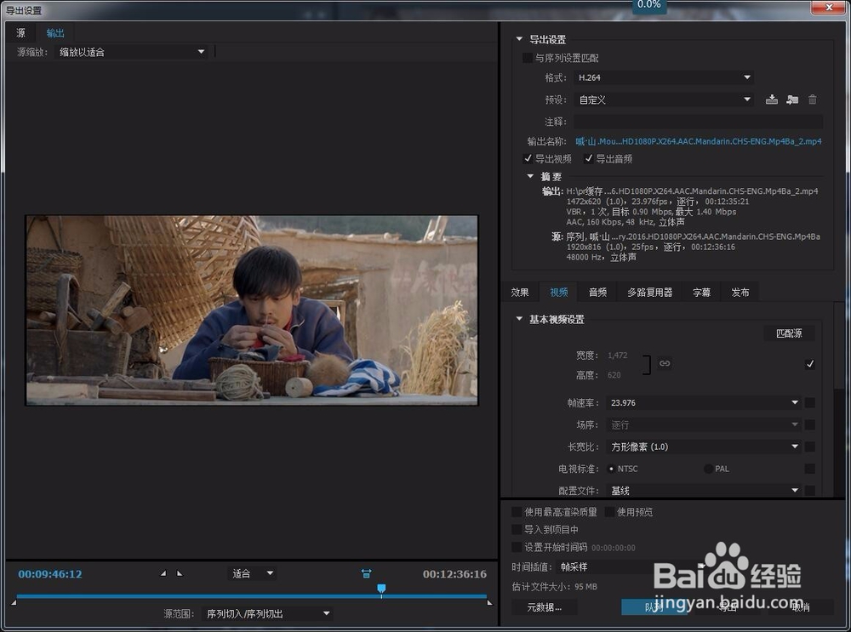Click the blue timeline scrub bar

tap(251, 596)
